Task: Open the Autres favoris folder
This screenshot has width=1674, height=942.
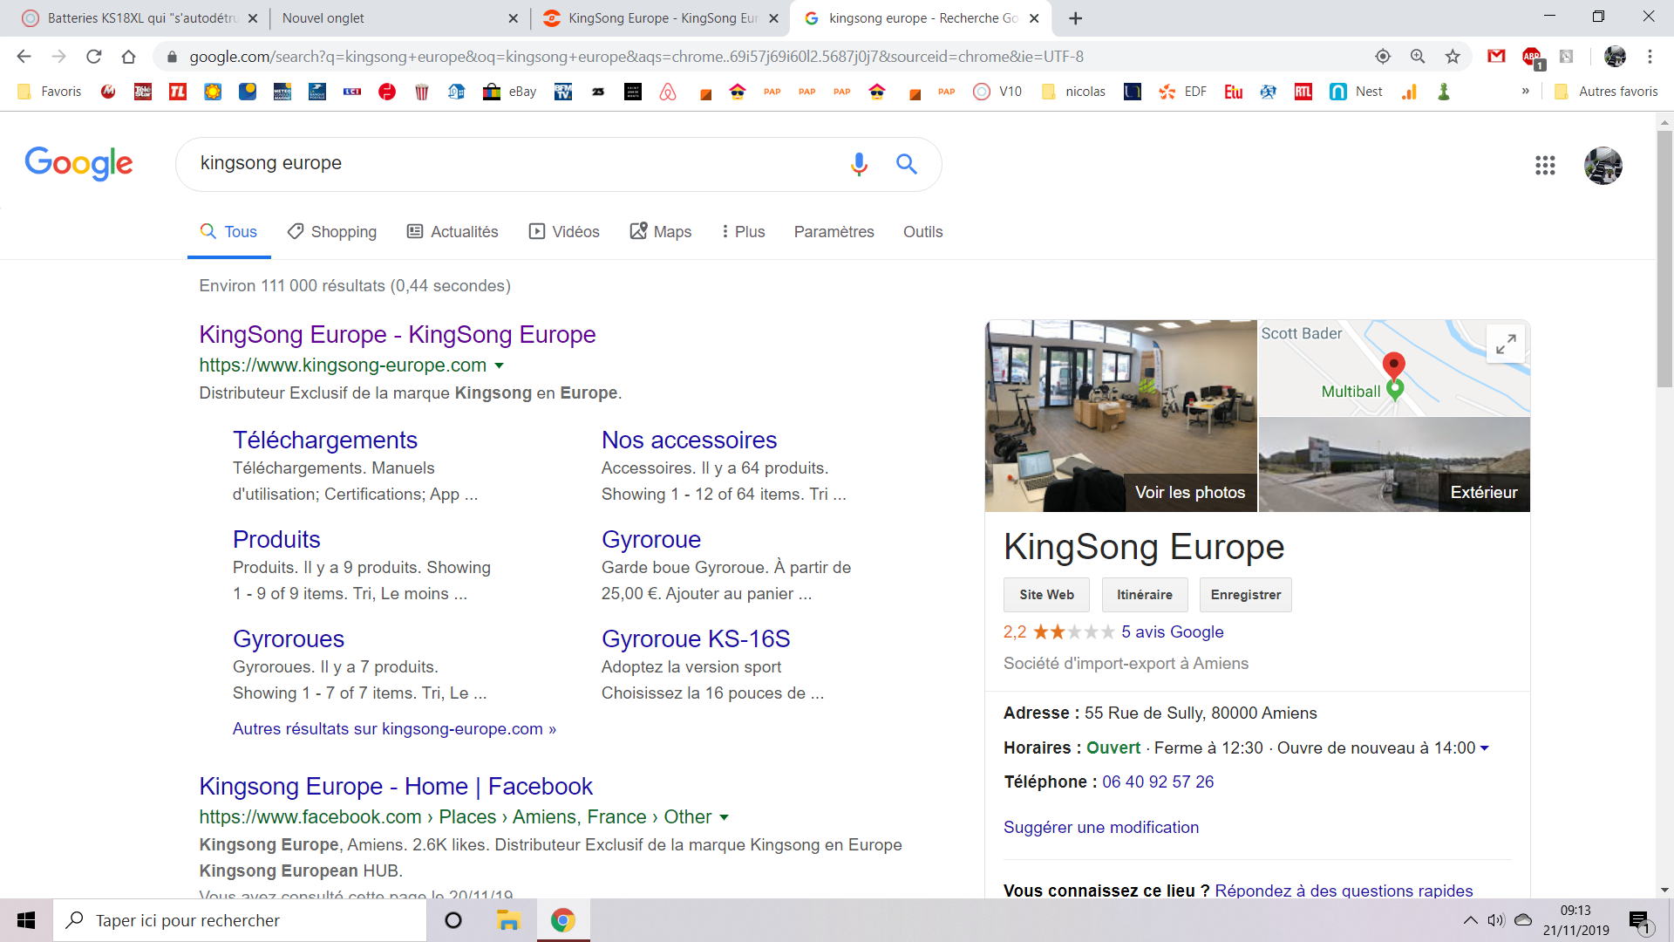Action: point(1606,92)
